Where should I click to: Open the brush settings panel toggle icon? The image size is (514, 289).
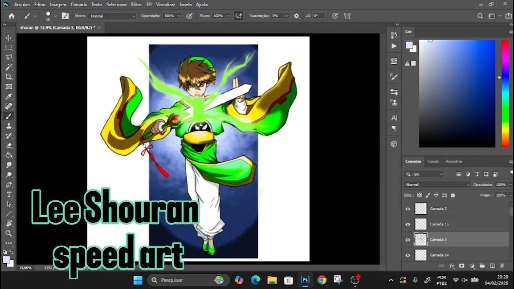click(65, 16)
